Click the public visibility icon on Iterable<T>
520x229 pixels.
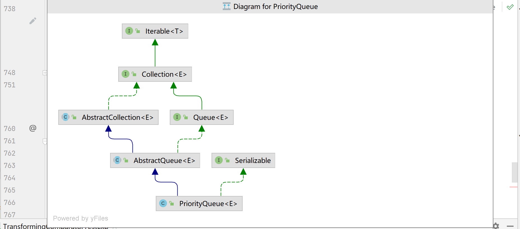[x=138, y=31]
